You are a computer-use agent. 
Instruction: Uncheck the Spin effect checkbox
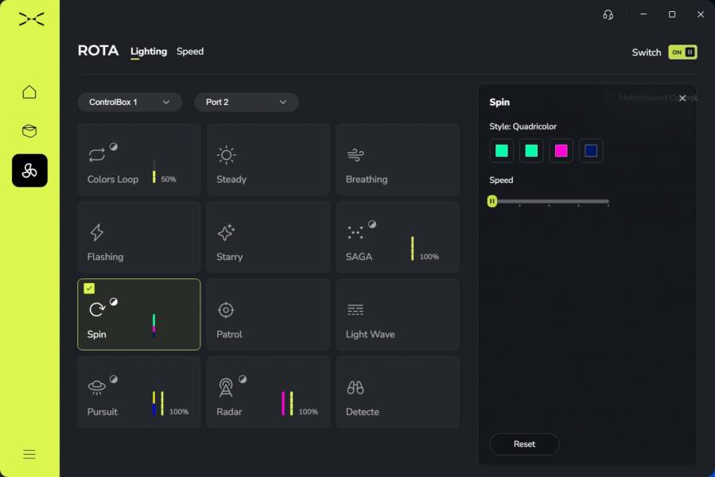pyautogui.click(x=89, y=289)
